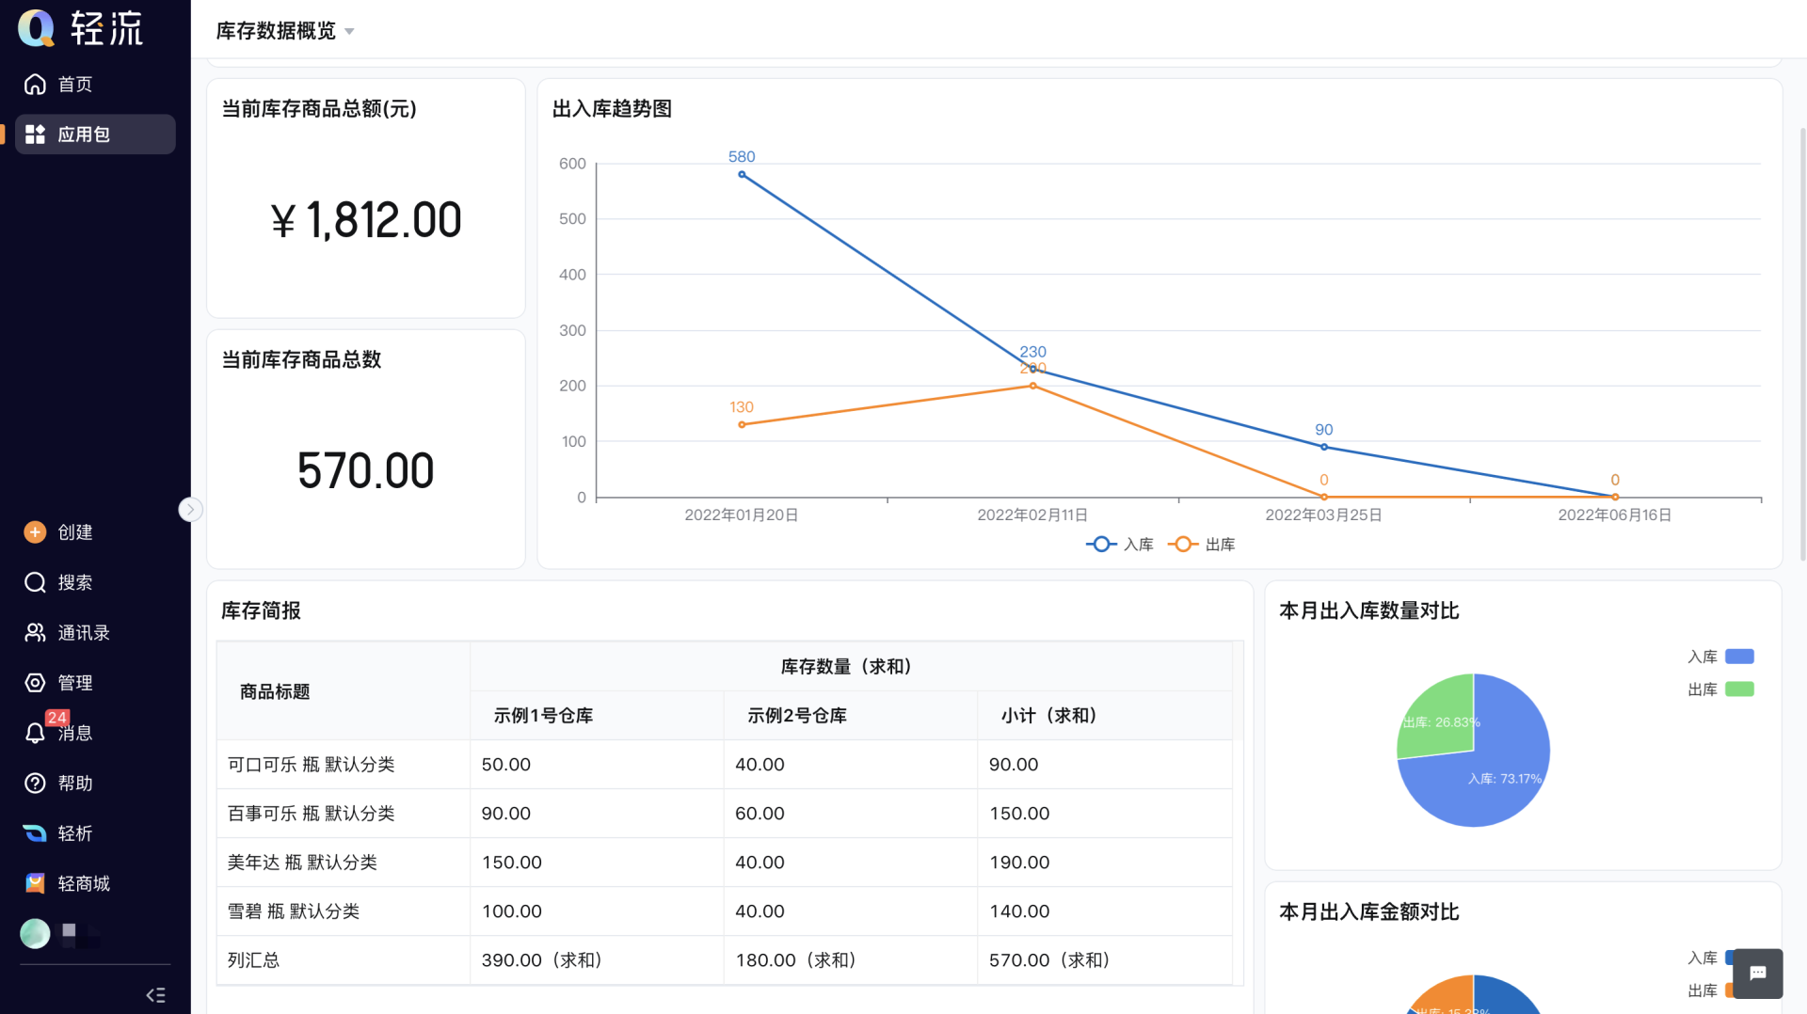Click 130 data point on 出库 line
The height and width of the screenshot is (1014, 1807).
(742, 425)
